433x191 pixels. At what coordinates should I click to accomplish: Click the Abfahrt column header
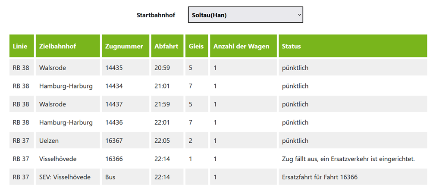point(167,46)
